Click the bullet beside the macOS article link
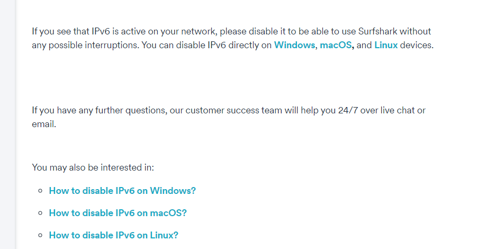 (40, 214)
